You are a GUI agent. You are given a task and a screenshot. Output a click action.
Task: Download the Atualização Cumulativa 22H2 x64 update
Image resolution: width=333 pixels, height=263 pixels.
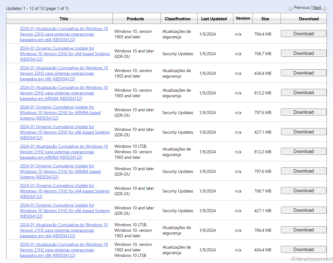click(x=303, y=34)
